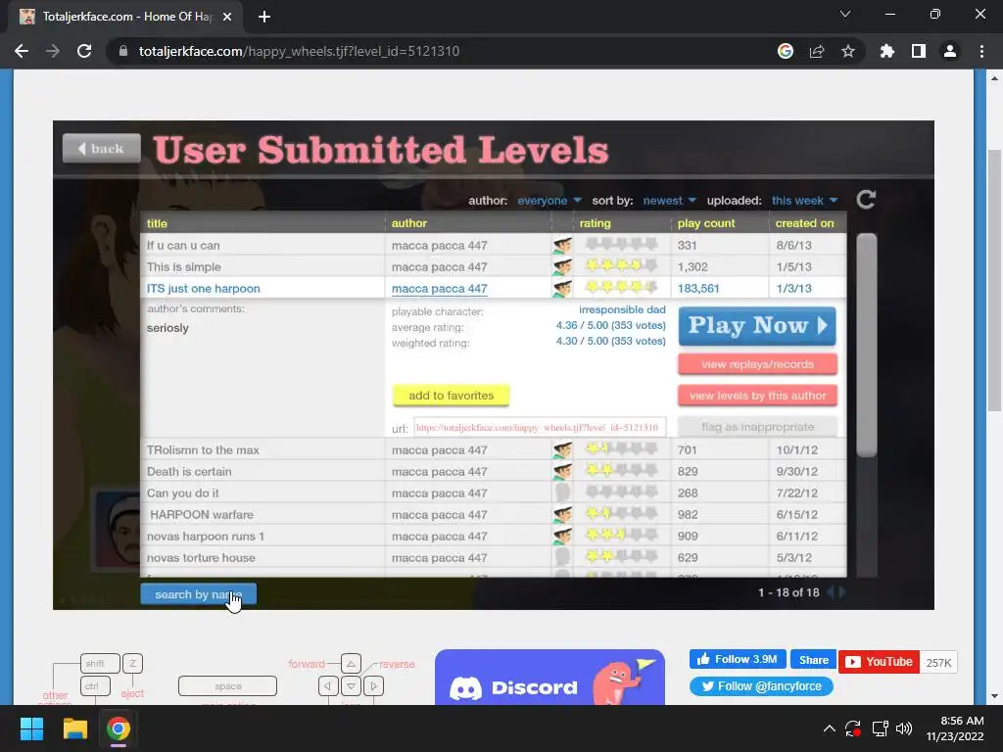Click the refresh levels list icon
Image resolution: width=1003 pixels, height=752 pixels.
(866, 200)
